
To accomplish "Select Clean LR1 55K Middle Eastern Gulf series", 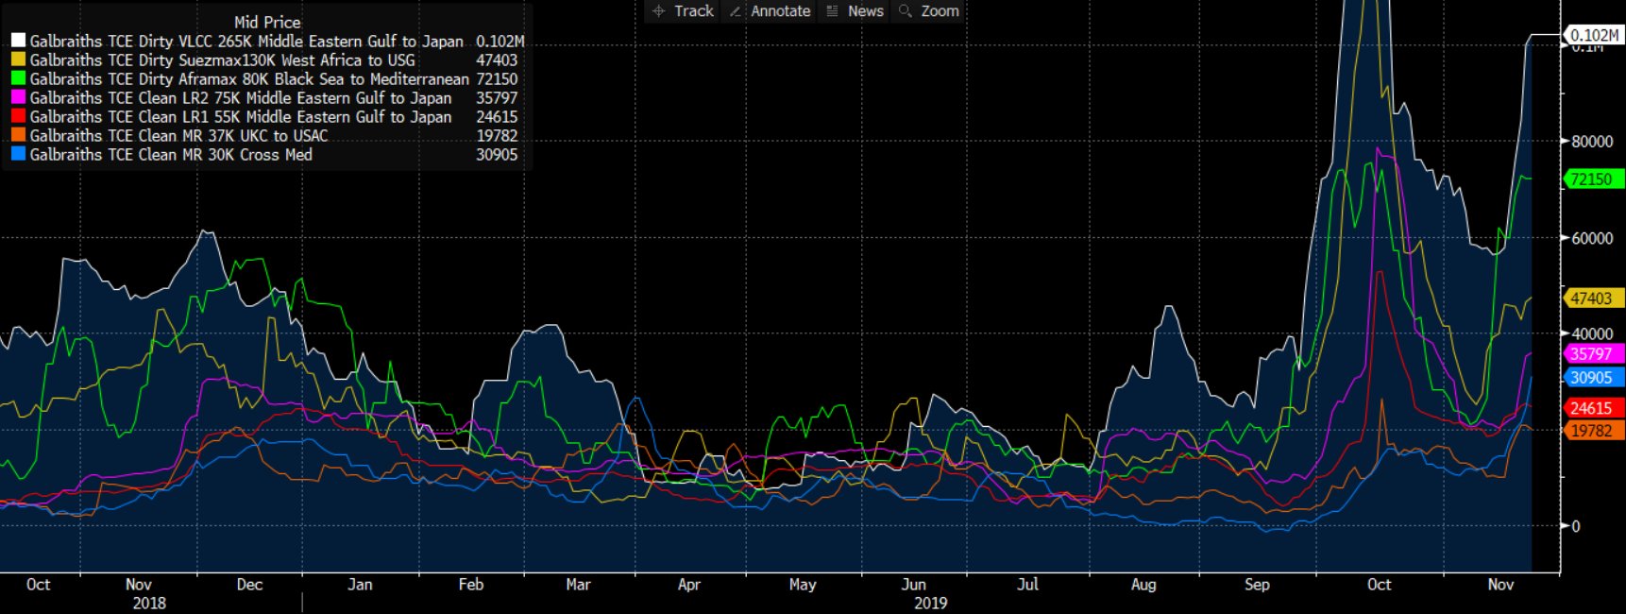I will coord(241,117).
